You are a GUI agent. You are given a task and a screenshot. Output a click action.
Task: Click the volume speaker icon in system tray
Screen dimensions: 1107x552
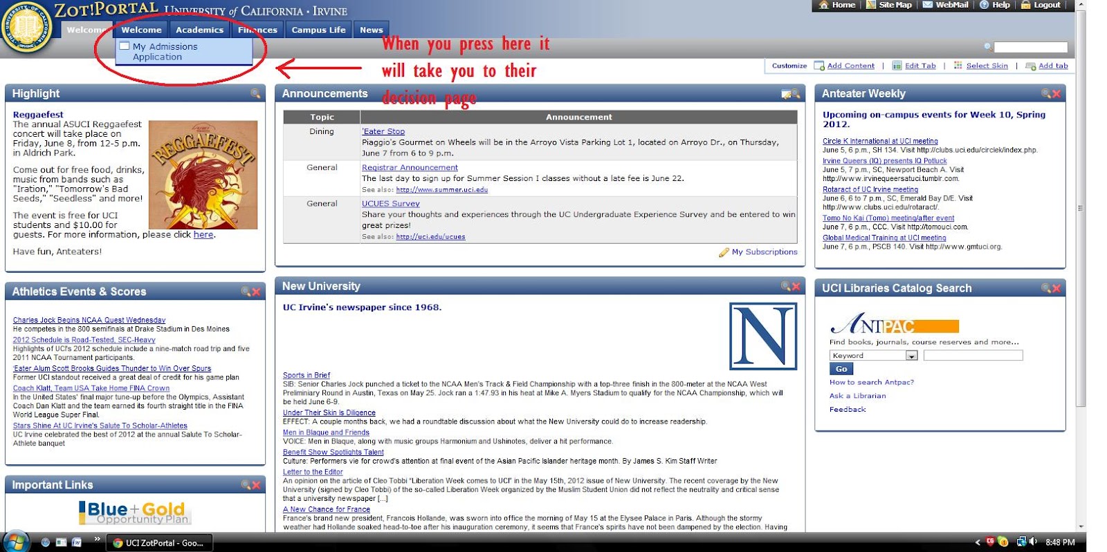1033,542
